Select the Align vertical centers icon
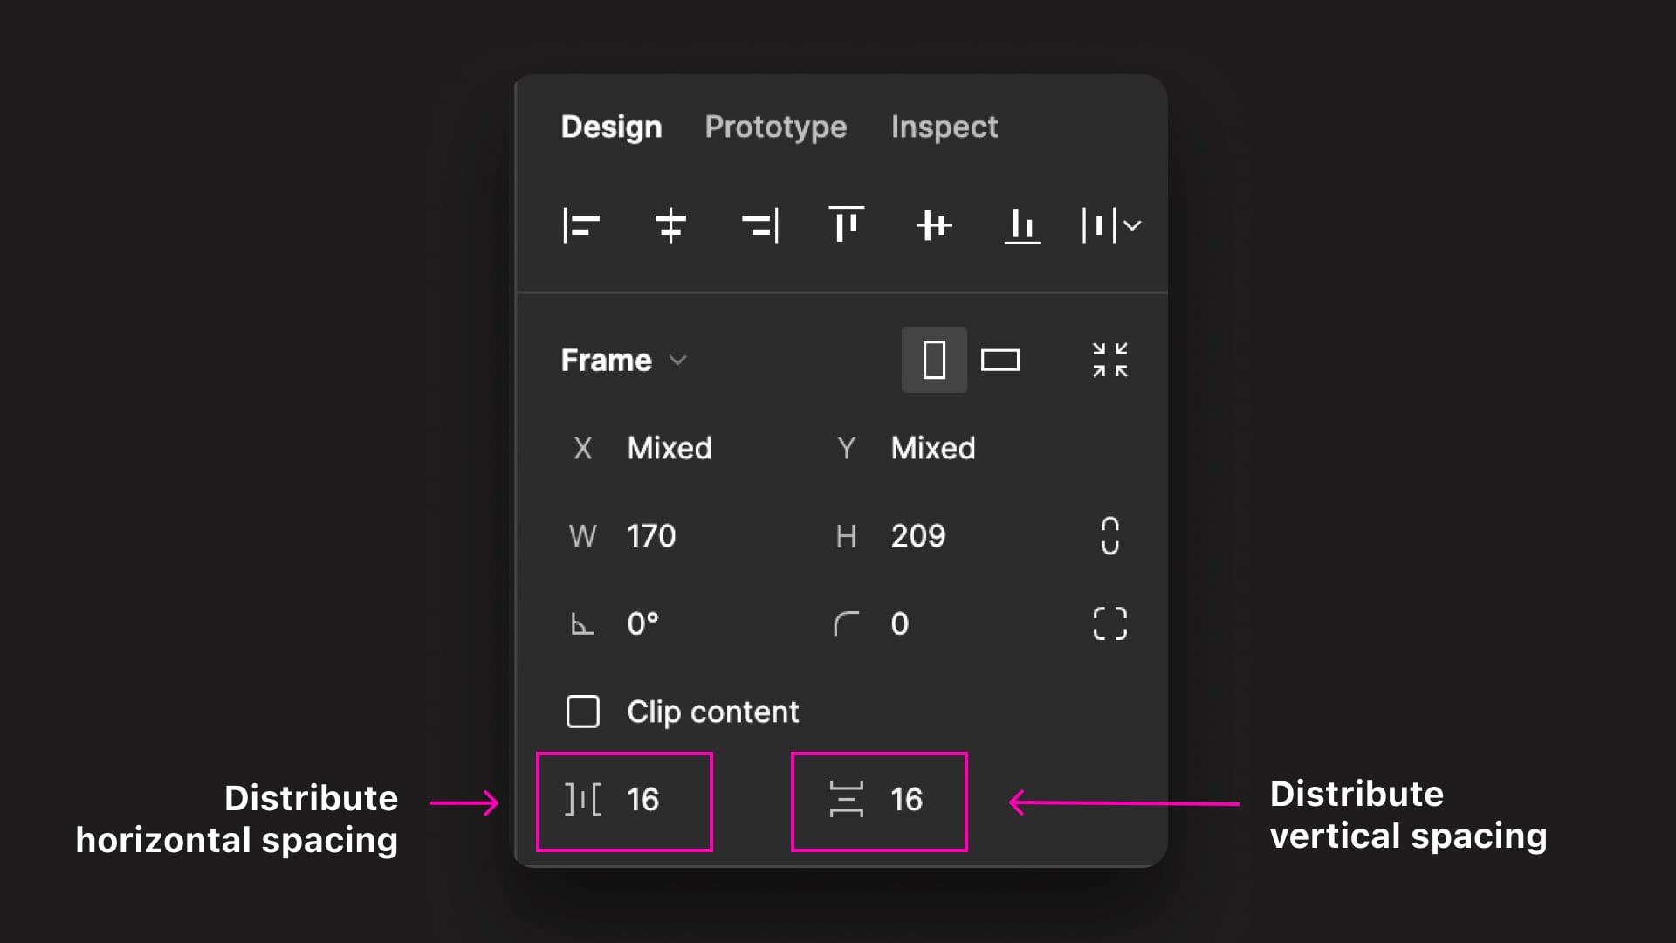This screenshot has height=943, width=1676. click(933, 225)
